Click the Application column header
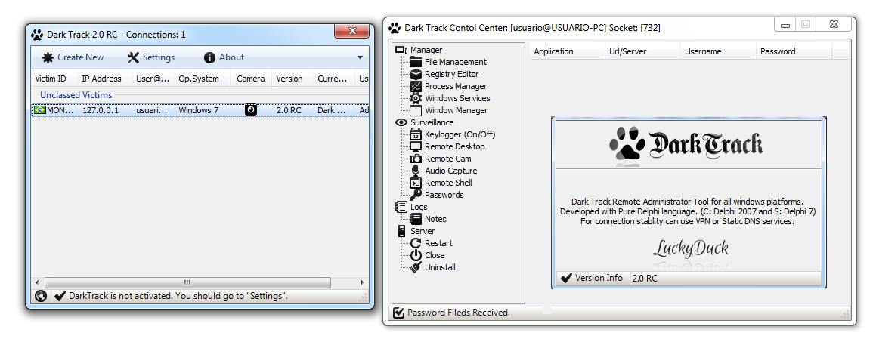876x345 pixels. pyautogui.click(x=567, y=51)
